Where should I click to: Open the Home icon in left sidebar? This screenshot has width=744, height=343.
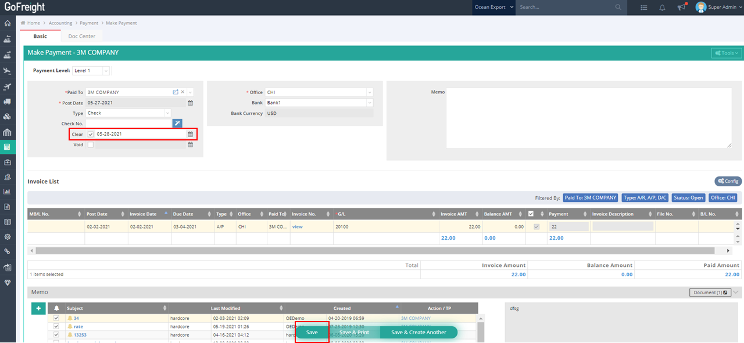point(8,24)
